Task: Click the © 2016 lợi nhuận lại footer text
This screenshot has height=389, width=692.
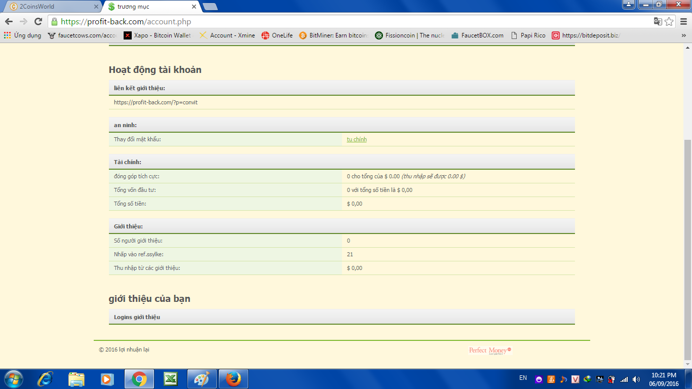Action: click(x=124, y=349)
